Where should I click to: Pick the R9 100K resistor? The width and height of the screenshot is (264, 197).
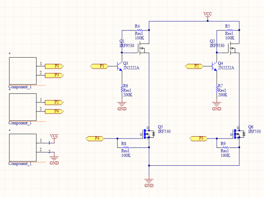coord(224,148)
